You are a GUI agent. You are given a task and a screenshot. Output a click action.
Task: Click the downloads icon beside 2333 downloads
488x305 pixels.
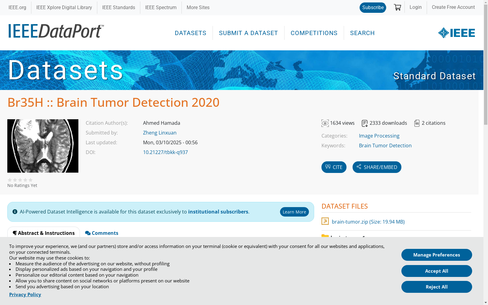365,123
